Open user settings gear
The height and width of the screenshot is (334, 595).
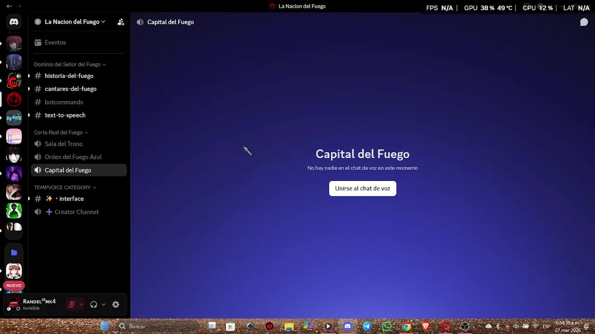click(116, 304)
